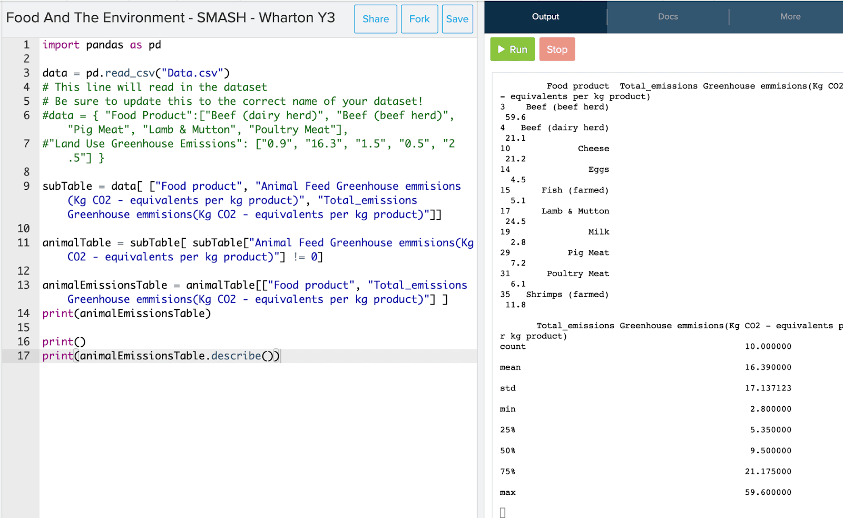843x518 pixels.
Task: Click the project title text
Action: [170, 18]
